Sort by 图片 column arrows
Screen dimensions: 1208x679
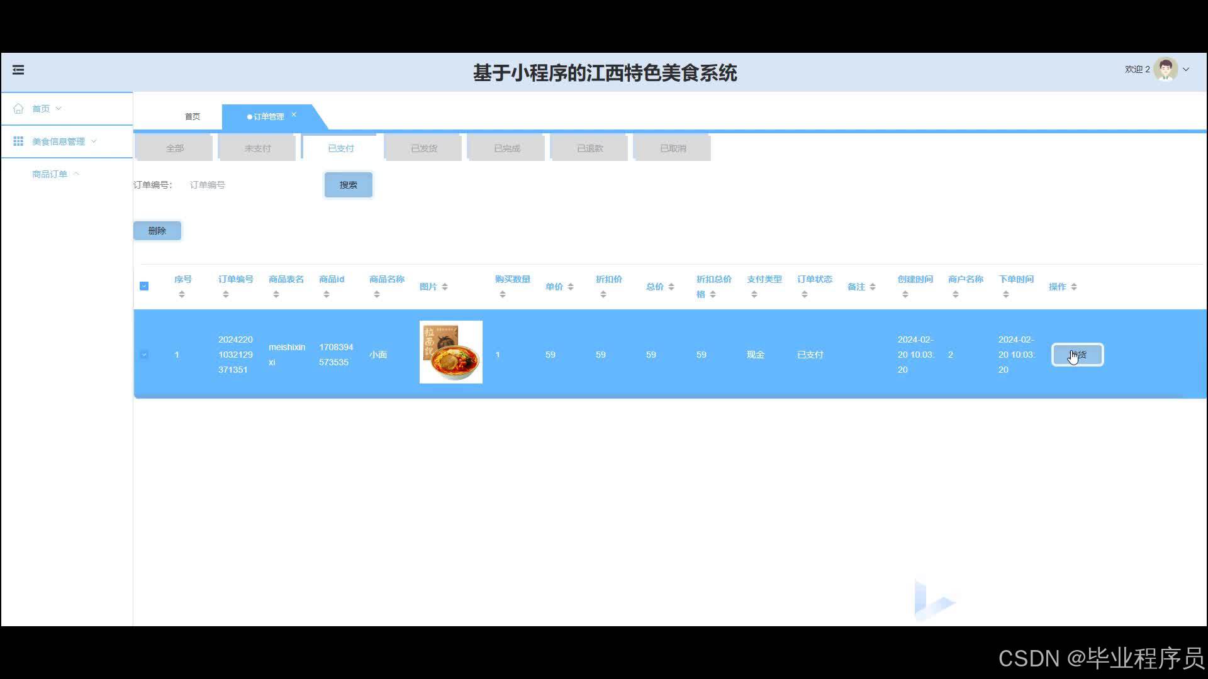point(445,287)
